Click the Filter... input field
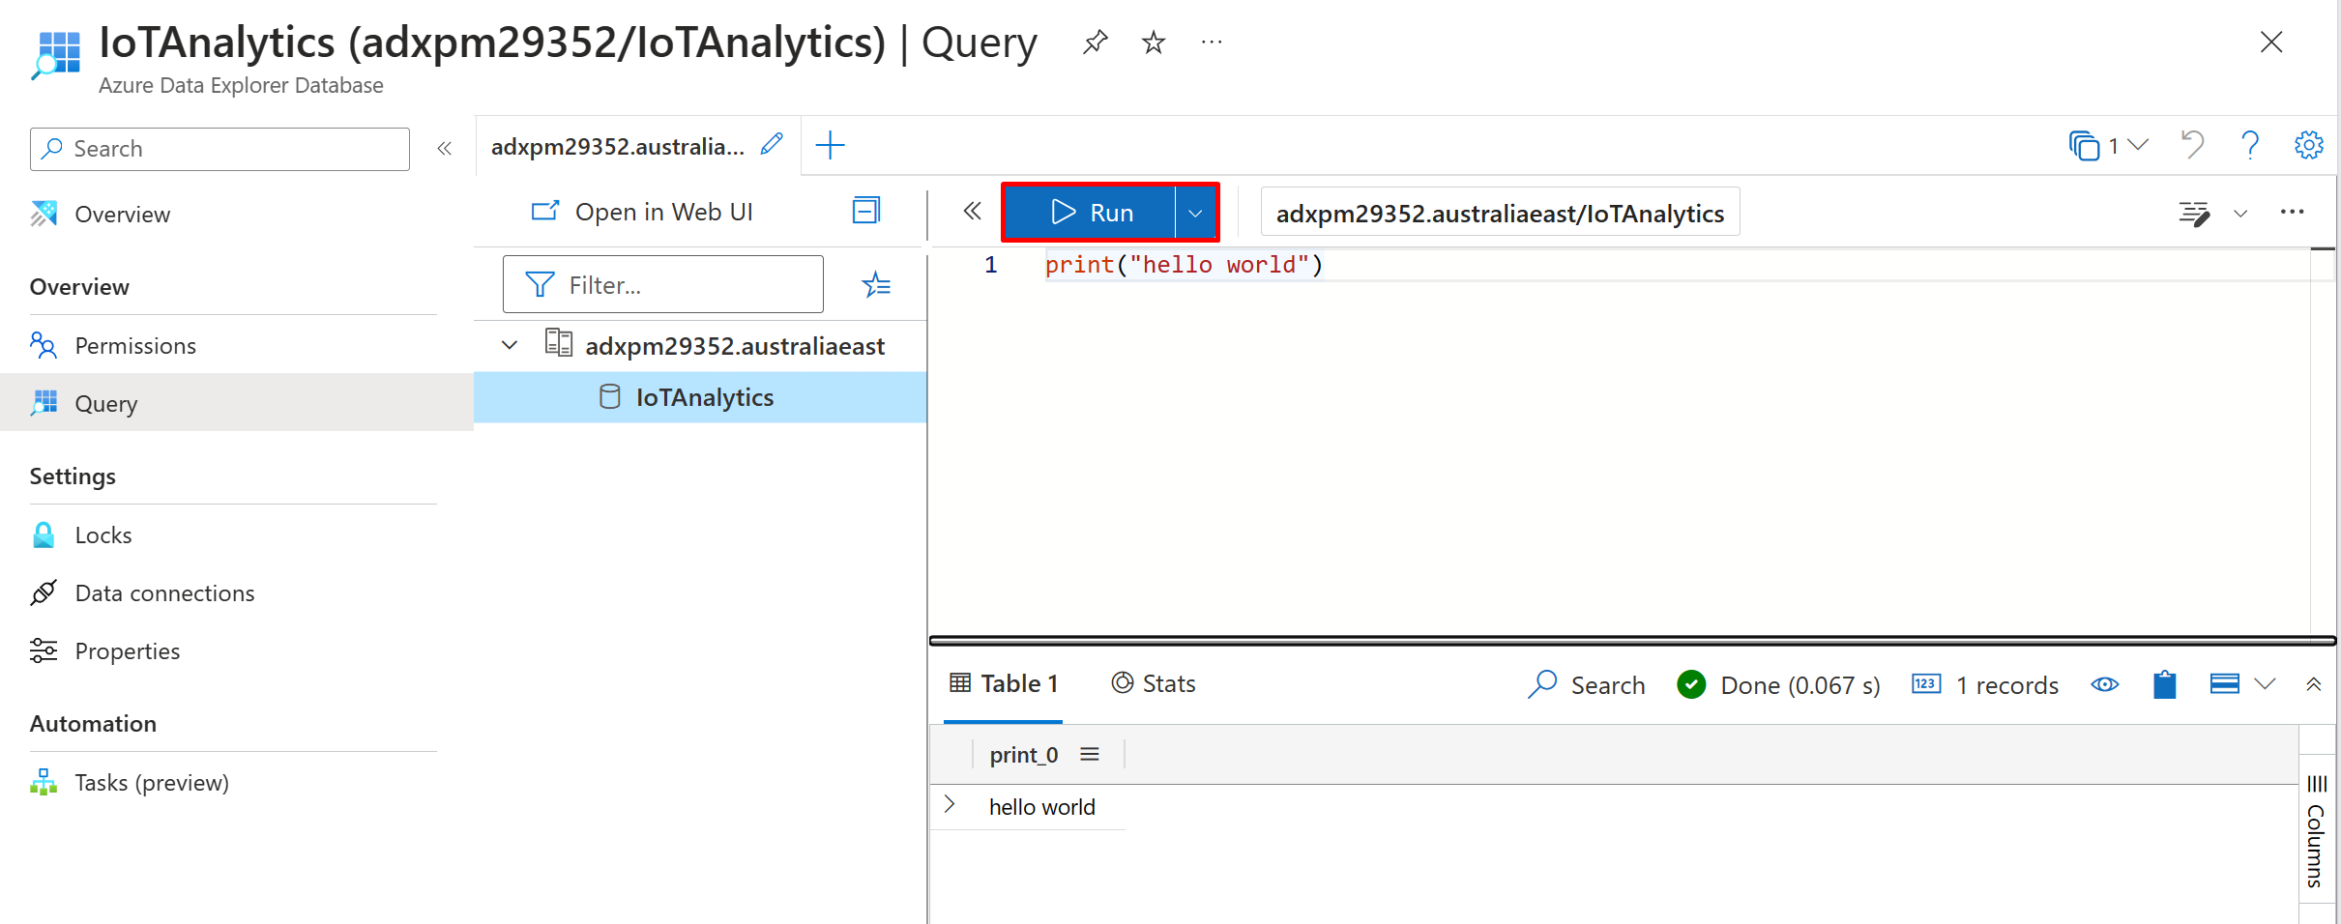This screenshot has width=2341, height=924. pos(663,284)
